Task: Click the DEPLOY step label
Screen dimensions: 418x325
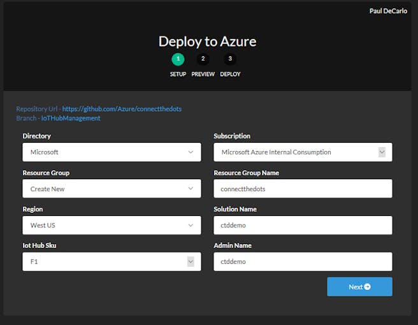Action: point(230,74)
